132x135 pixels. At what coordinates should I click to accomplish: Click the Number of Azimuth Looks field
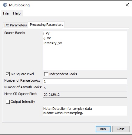85,88
